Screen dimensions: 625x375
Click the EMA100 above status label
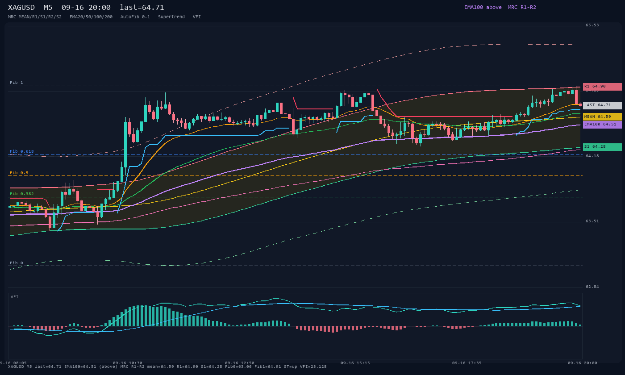(x=483, y=7)
